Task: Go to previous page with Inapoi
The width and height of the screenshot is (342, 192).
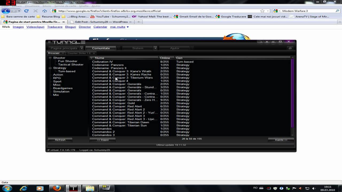Action: tap(103, 140)
